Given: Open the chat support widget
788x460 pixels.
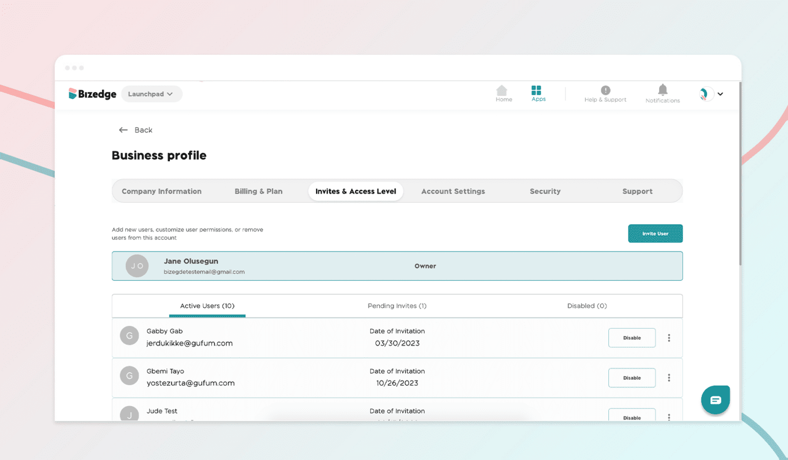Looking at the screenshot, I should click(x=715, y=399).
